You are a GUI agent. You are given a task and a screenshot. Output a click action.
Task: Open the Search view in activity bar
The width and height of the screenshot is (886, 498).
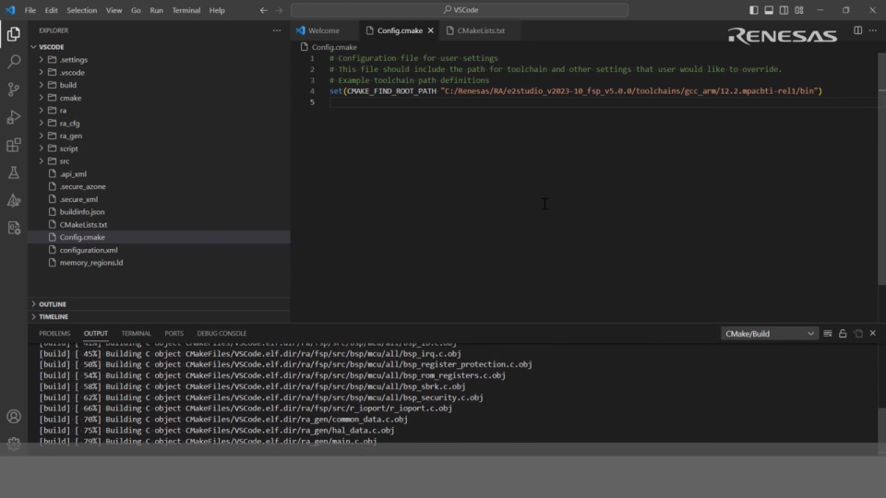14,62
